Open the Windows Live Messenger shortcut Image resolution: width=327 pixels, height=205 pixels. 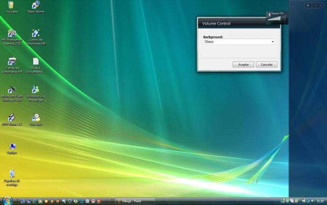(36, 94)
